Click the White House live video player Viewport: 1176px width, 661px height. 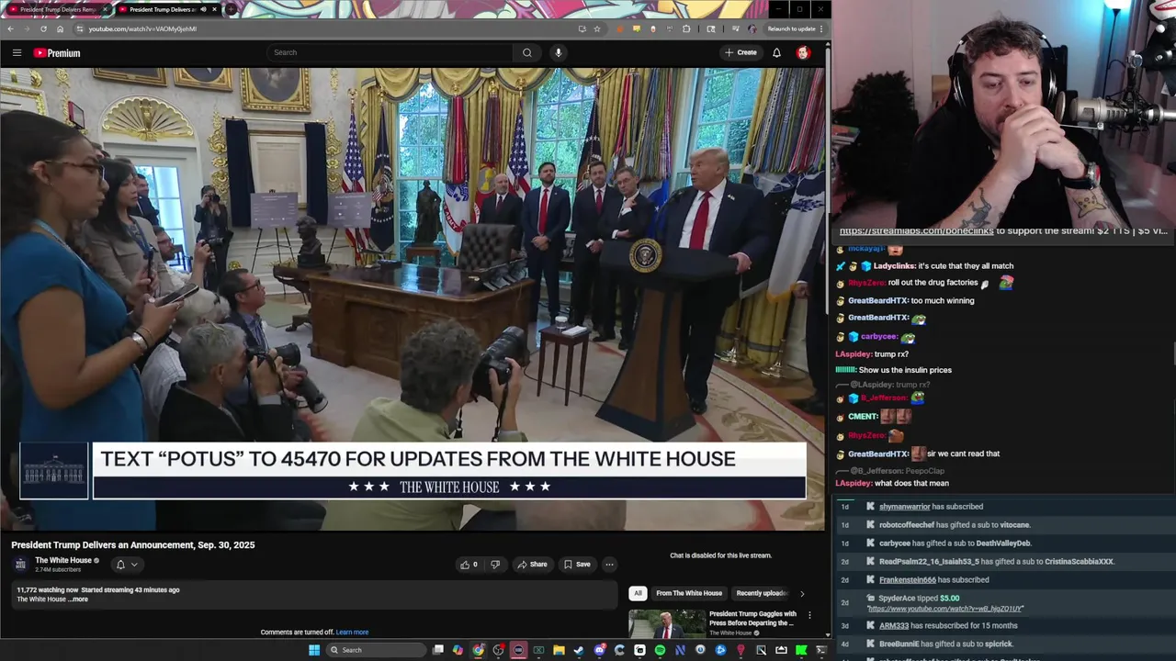click(413, 298)
